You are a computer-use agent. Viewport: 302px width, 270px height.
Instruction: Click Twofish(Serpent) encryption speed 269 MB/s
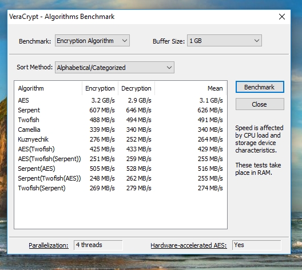pyautogui.click(x=102, y=188)
